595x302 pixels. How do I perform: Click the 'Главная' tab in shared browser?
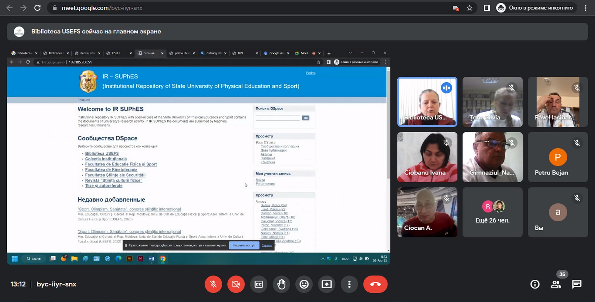click(150, 53)
